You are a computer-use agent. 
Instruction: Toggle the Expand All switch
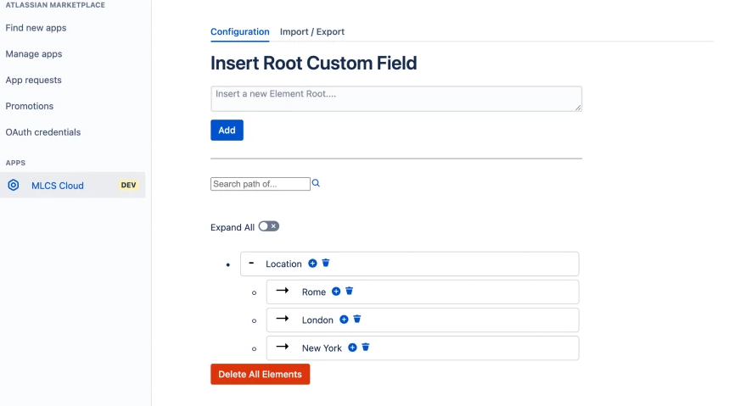[x=268, y=227]
